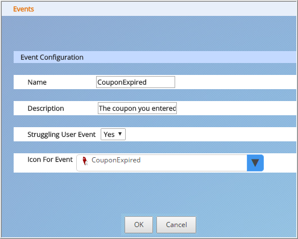Click the Event Configuration section header
This screenshot has width=298, height=239.
(x=52, y=57)
